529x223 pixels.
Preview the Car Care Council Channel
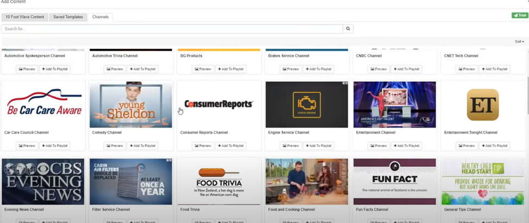point(27,145)
